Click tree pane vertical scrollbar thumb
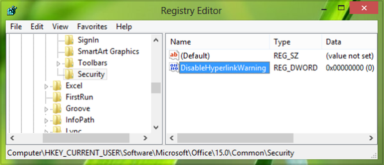 156,88
